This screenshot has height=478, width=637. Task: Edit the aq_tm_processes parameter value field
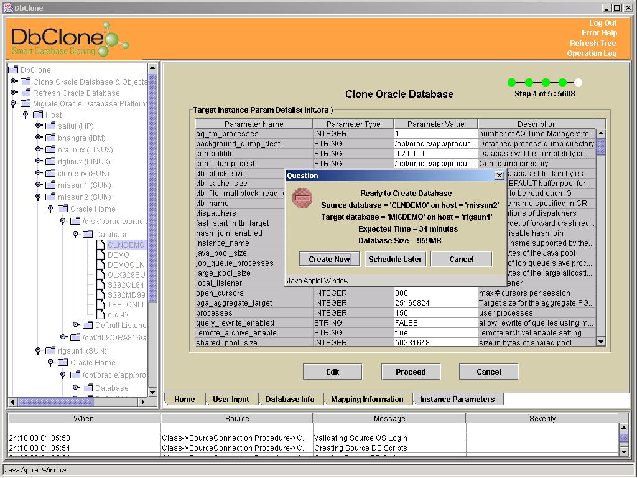pyautogui.click(x=436, y=134)
